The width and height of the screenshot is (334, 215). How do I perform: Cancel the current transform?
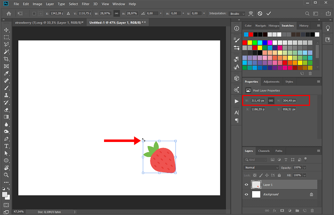pos(260,13)
